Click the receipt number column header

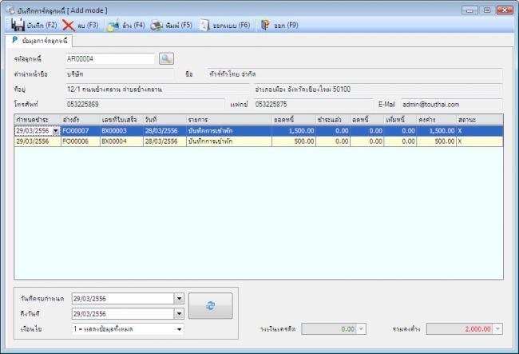(121, 120)
